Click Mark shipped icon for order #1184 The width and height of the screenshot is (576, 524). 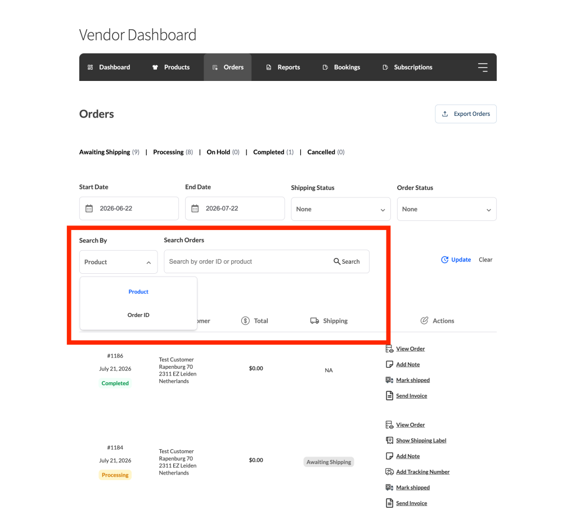[389, 487]
